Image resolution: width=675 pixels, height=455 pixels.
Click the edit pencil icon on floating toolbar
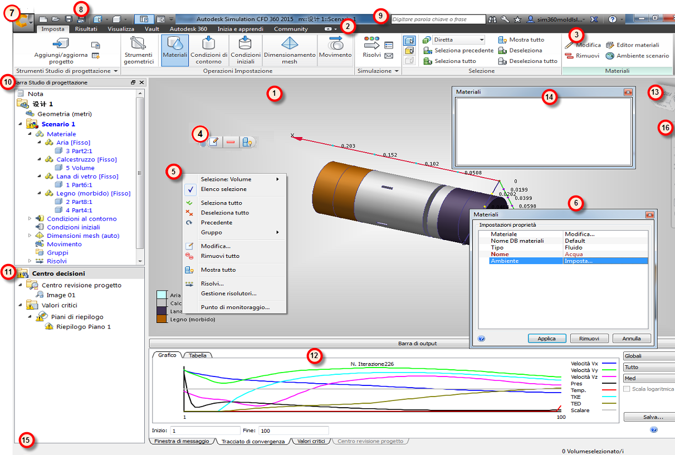coord(215,143)
